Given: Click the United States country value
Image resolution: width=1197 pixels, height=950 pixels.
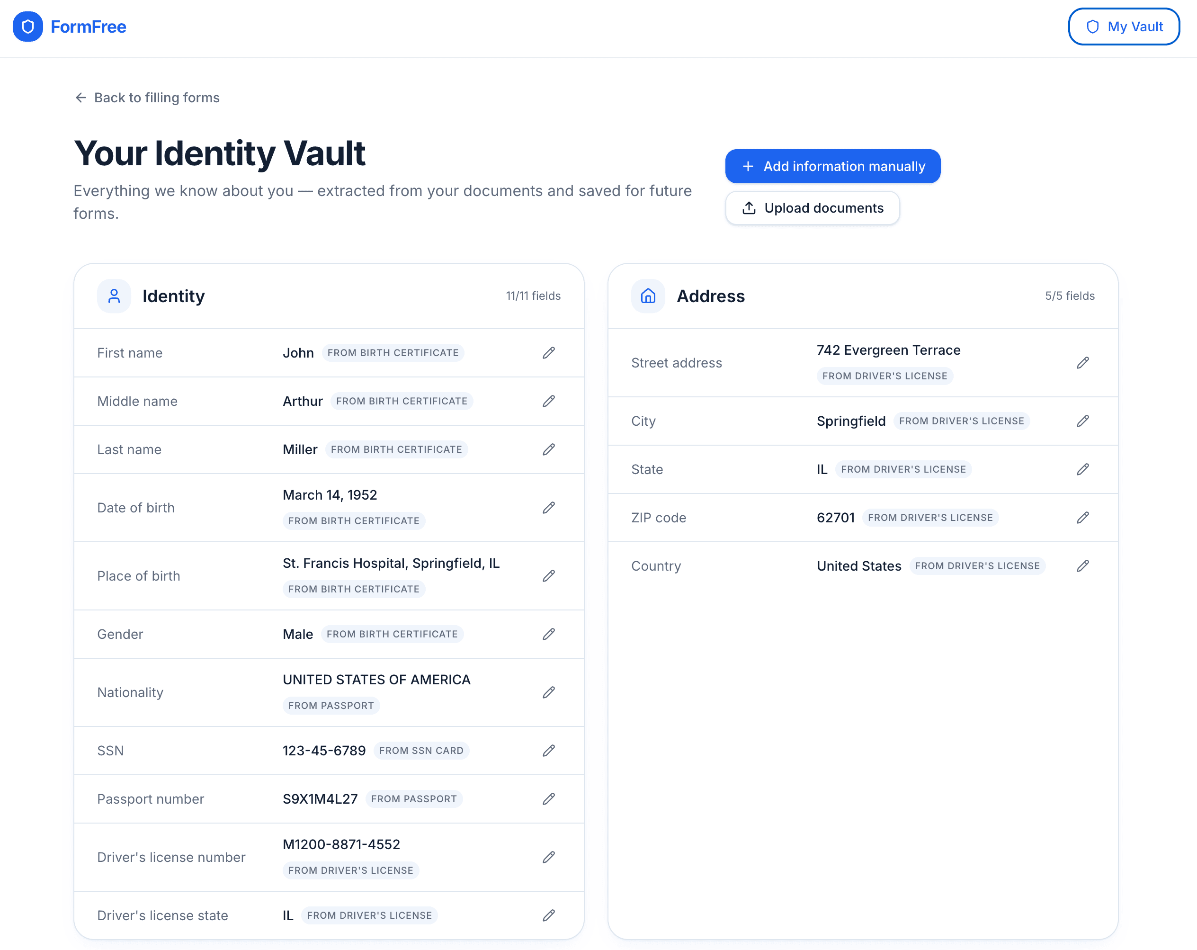Looking at the screenshot, I should 859,566.
